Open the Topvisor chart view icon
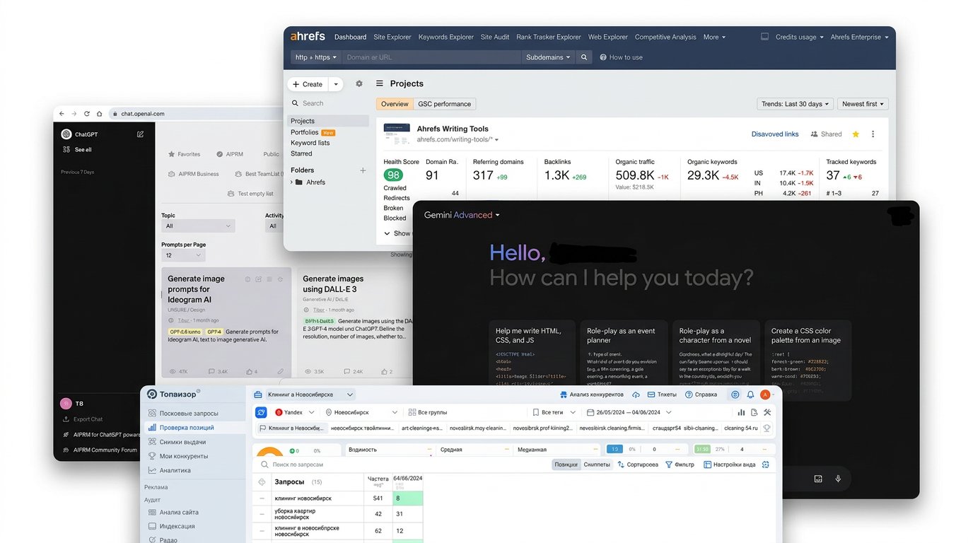973x543 pixels. click(x=741, y=412)
